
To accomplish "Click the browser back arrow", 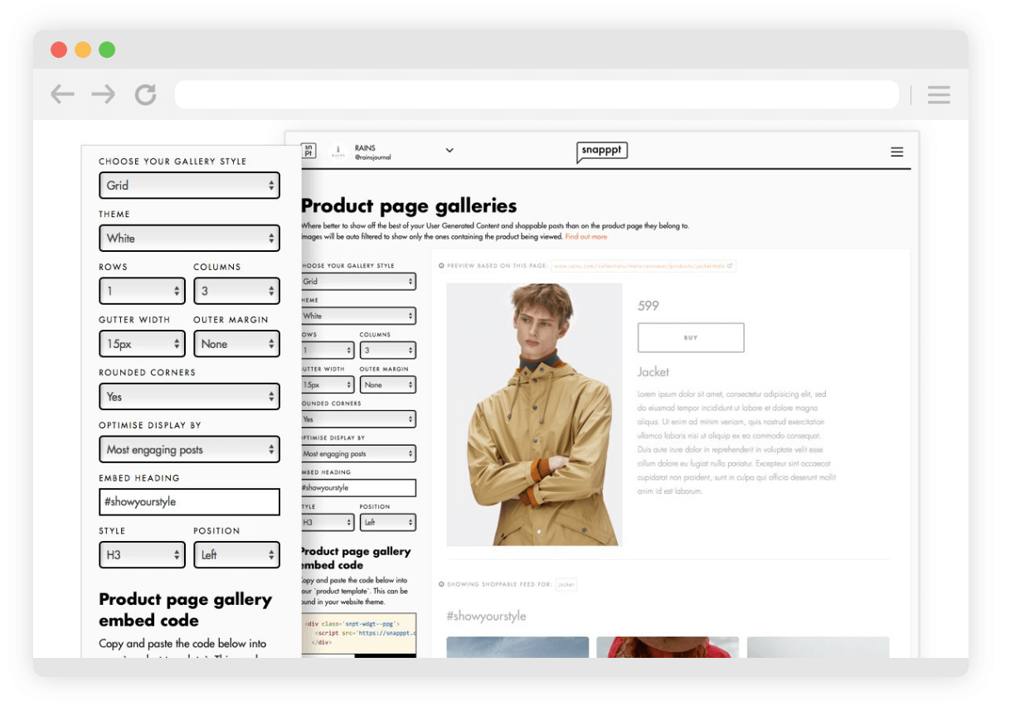I will [x=62, y=94].
